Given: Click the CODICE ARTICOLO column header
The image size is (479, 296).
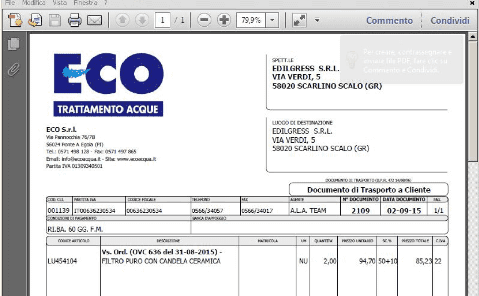Looking at the screenshot, I should (x=73, y=241).
